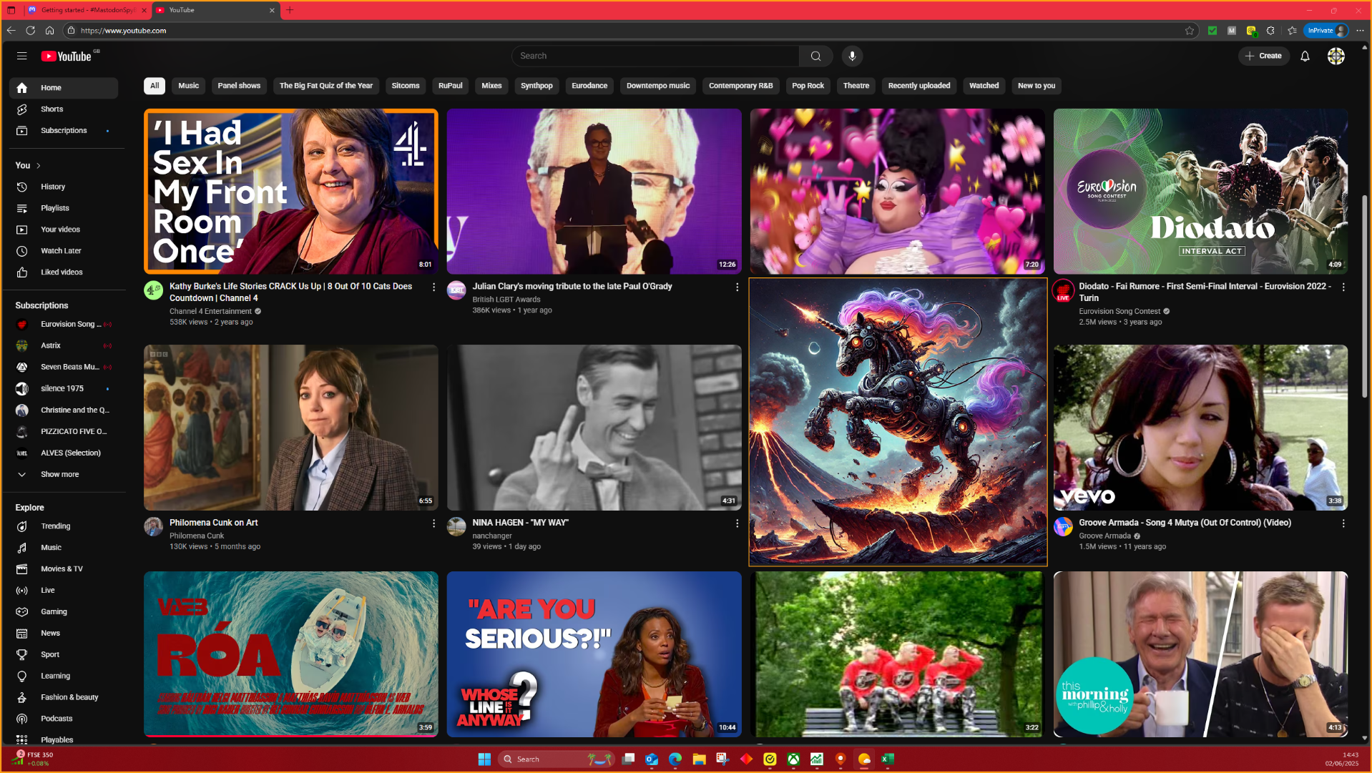Select the Watched filter chip
1372x773 pixels.
(x=984, y=86)
